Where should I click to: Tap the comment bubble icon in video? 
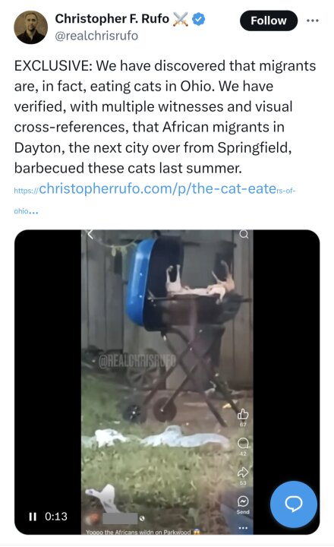click(243, 444)
